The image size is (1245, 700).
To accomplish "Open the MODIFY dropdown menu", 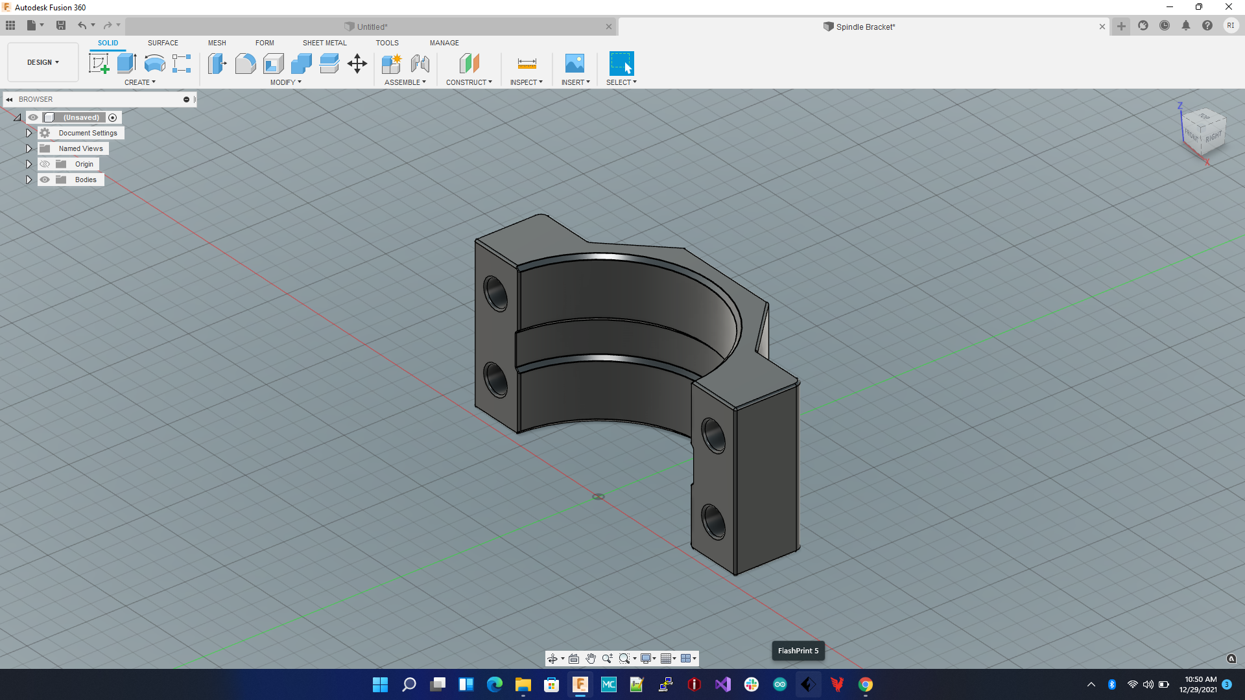I will (x=286, y=82).
